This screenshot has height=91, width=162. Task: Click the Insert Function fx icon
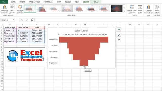[x=32, y=20]
